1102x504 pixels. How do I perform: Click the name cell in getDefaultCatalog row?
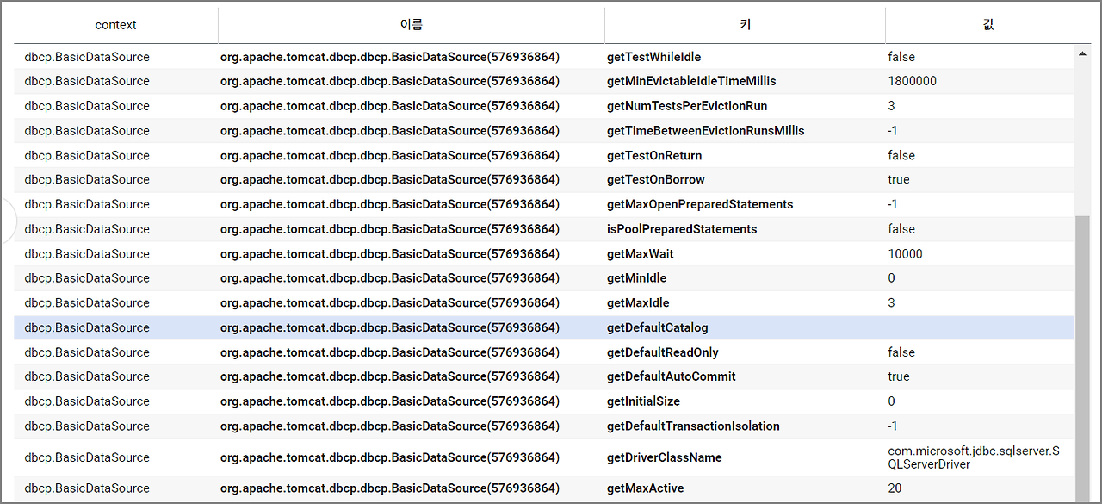point(390,328)
